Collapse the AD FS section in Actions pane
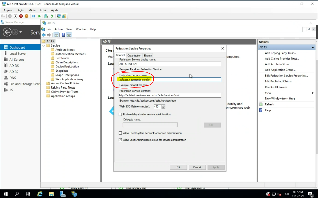This screenshot has width=318, height=198. pyautogui.click(x=313, y=47)
